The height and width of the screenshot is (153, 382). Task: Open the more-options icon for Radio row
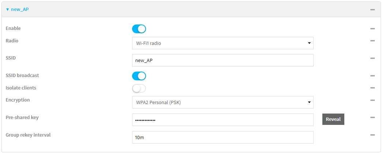(x=372, y=41)
